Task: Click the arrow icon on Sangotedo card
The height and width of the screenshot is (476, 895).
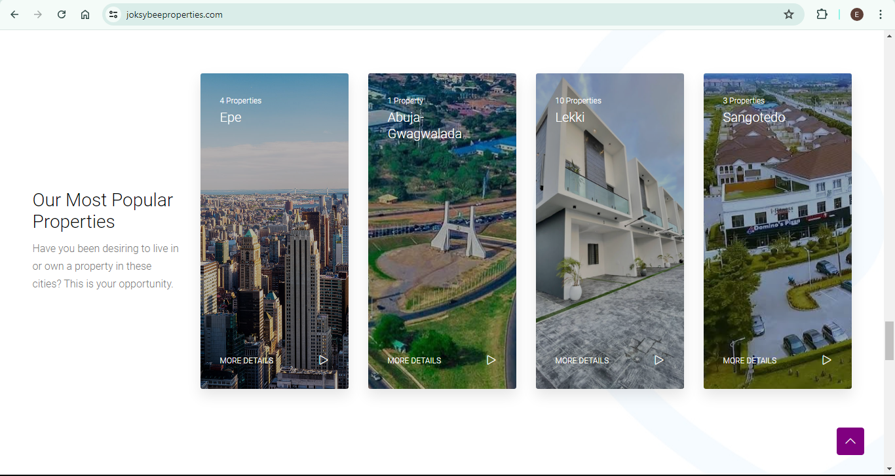Action: 827,360
